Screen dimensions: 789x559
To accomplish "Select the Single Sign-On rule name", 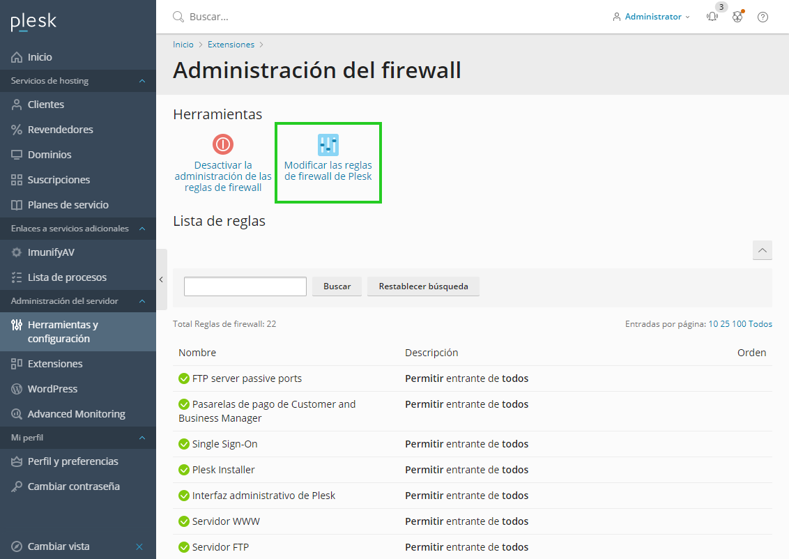I will tap(225, 444).
